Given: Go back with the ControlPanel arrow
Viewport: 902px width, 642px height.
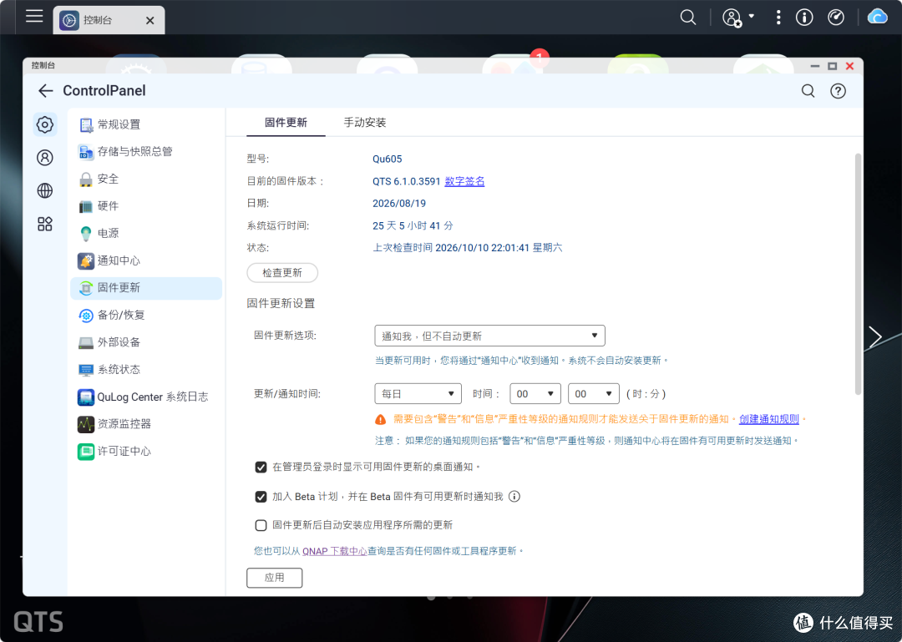Looking at the screenshot, I should (45, 91).
